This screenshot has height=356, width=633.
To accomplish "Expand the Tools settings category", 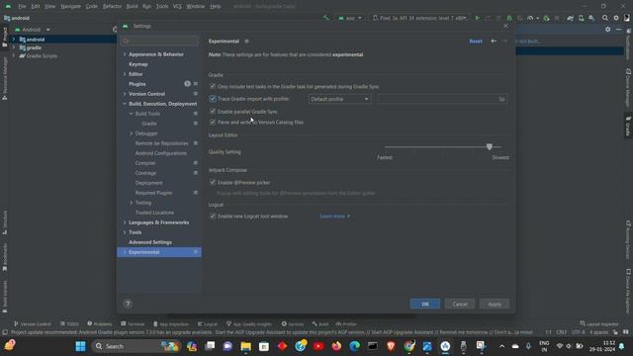I will (125, 232).
